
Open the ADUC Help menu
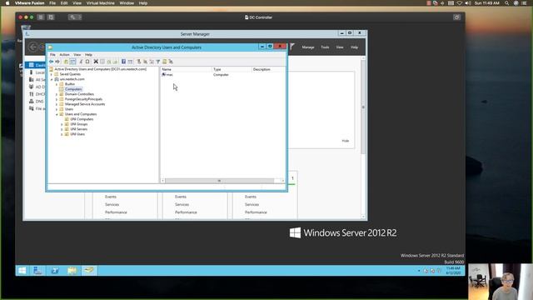point(88,55)
